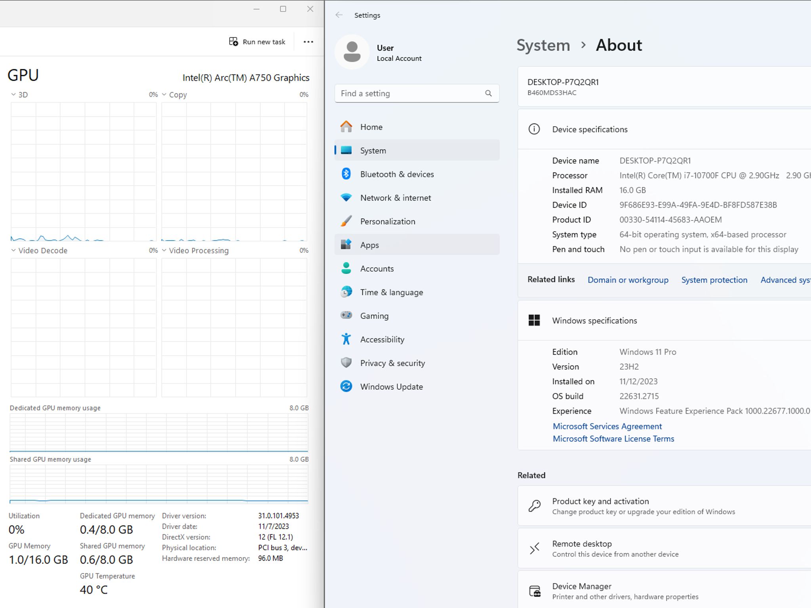Click the User account avatar
The height and width of the screenshot is (608, 811).
click(352, 52)
